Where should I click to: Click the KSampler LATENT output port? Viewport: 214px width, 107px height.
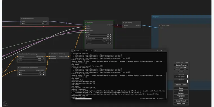112,25
